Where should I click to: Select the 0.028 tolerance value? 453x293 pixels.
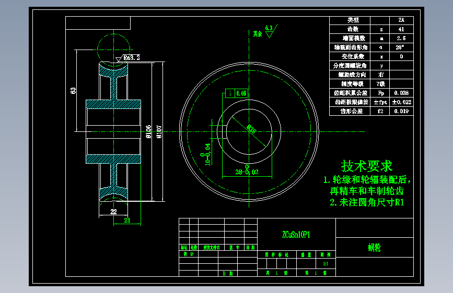click(402, 93)
